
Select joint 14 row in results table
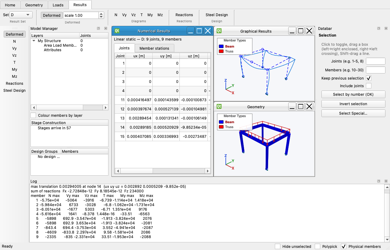pyautogui.click(x=162, y=127)
